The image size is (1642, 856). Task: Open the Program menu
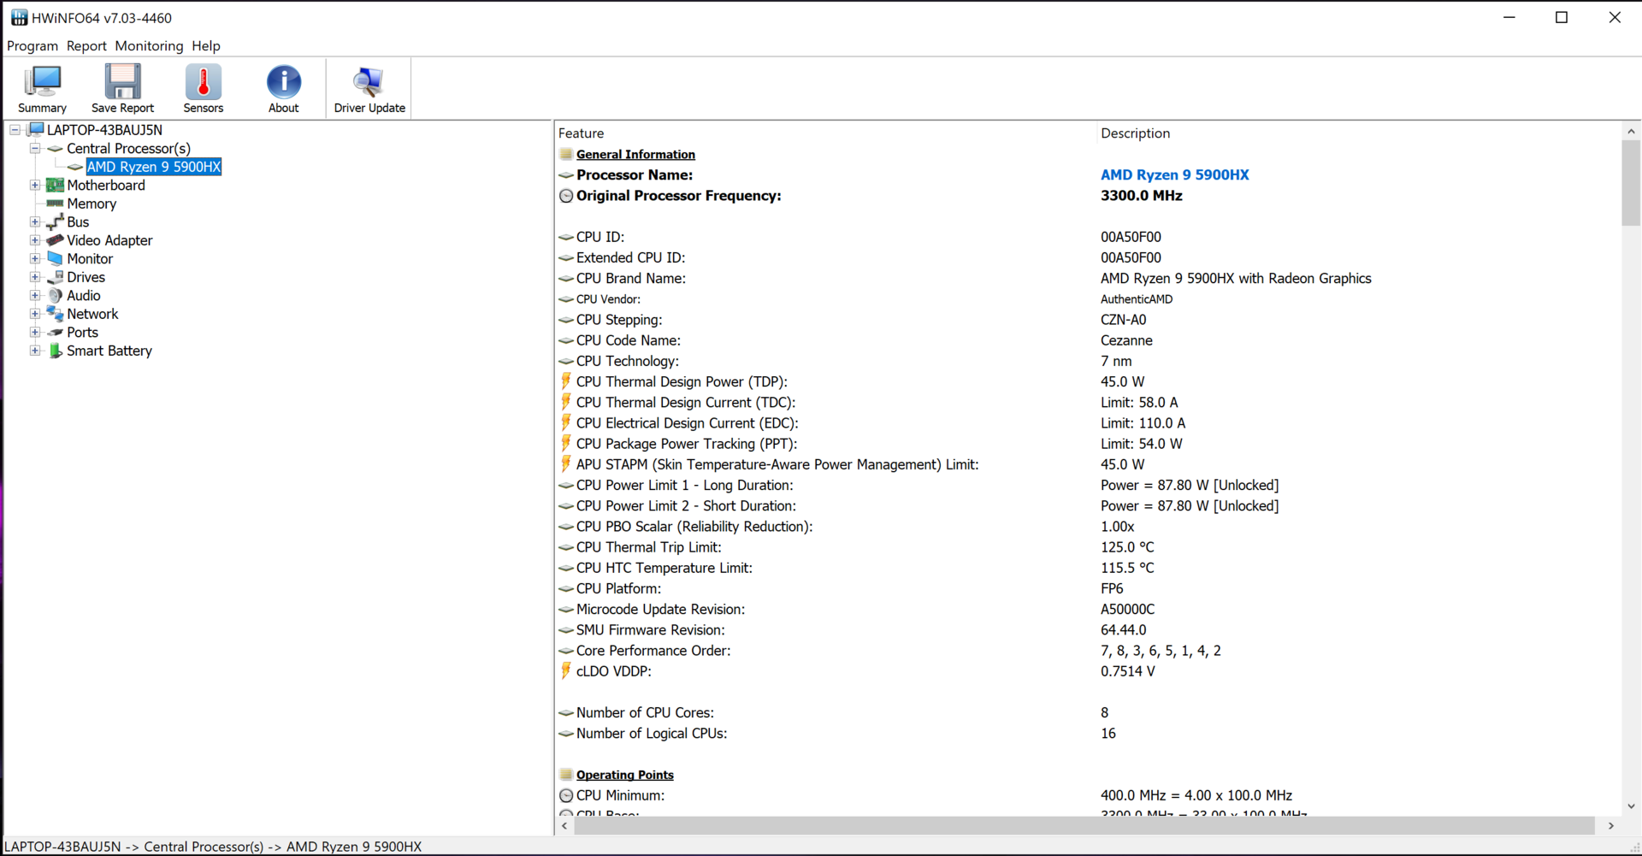[x=32, y=46]
